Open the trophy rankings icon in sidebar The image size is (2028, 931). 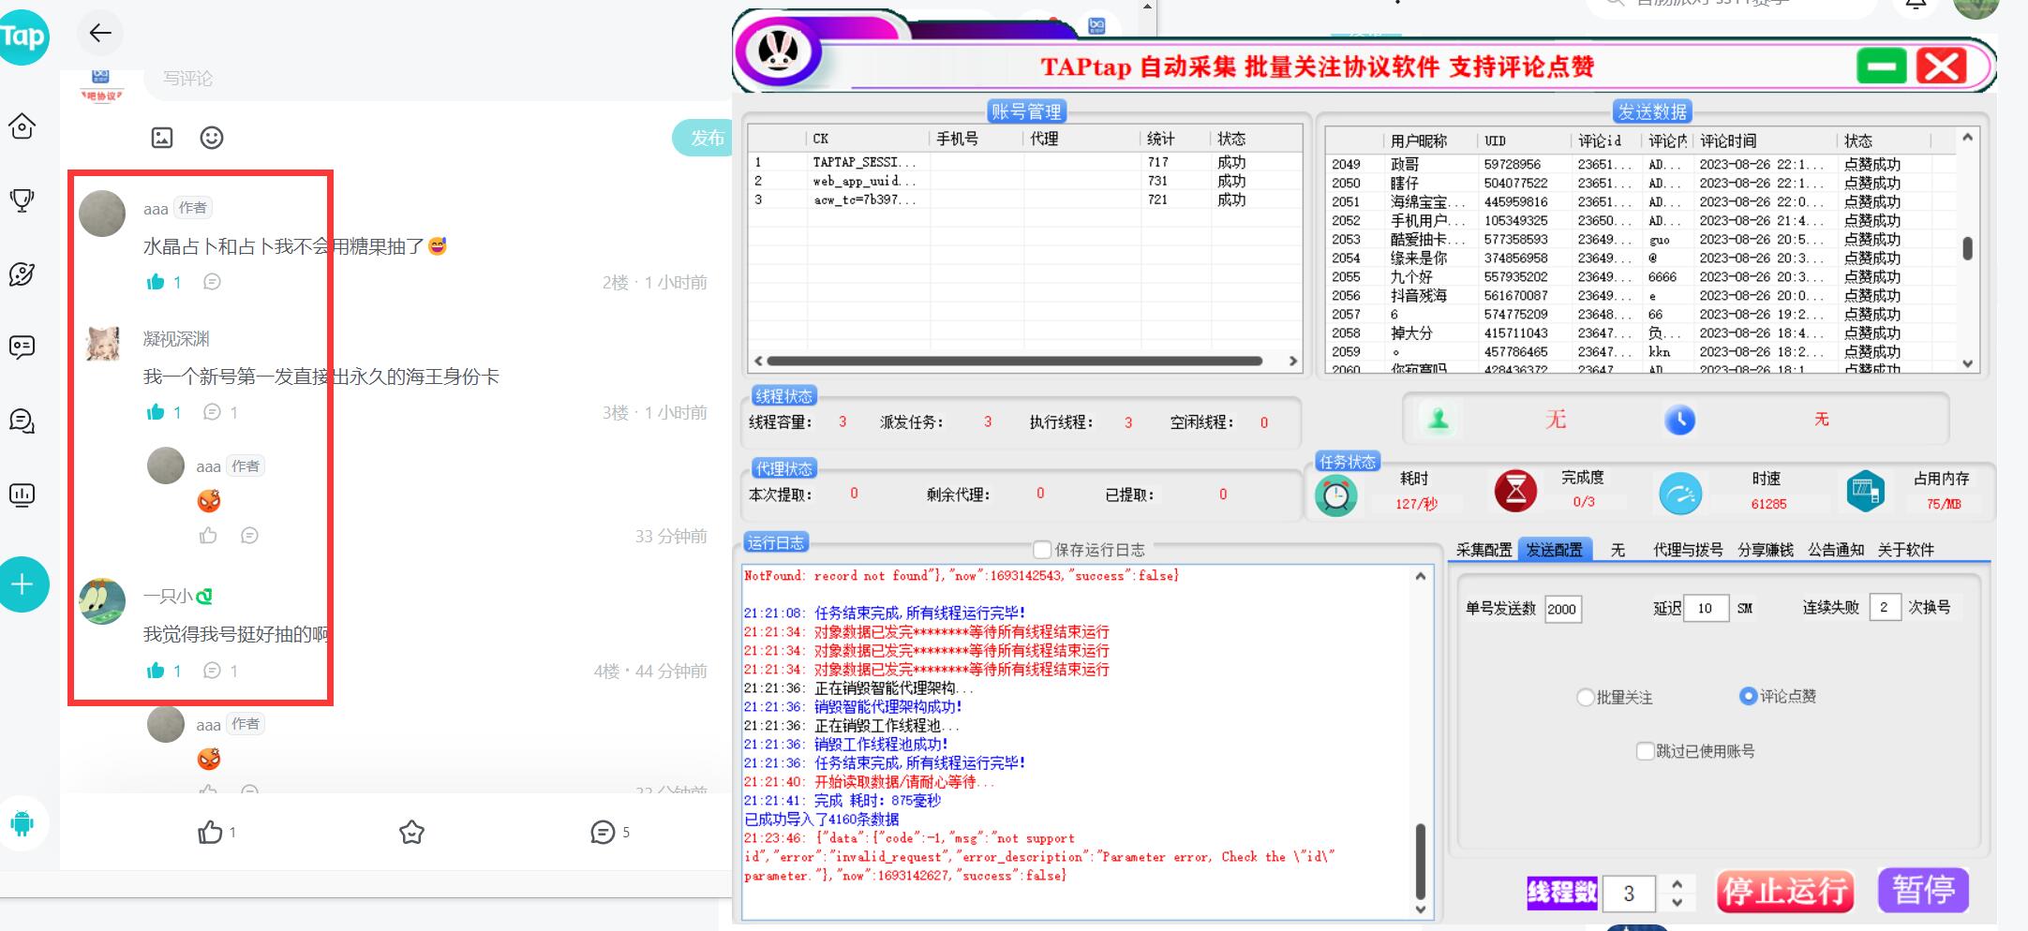pyautogui.click(x=22, y=199)
